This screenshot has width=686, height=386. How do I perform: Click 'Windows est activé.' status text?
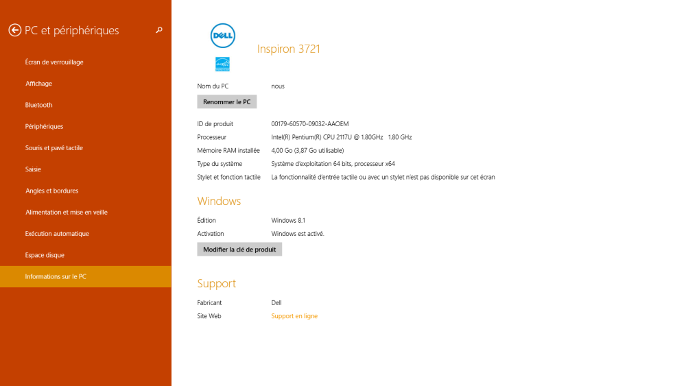[x=298, y=234]
